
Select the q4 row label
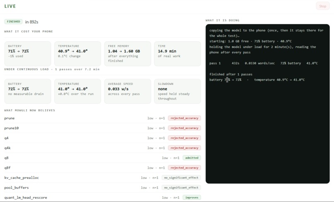[x=6, y=138]
